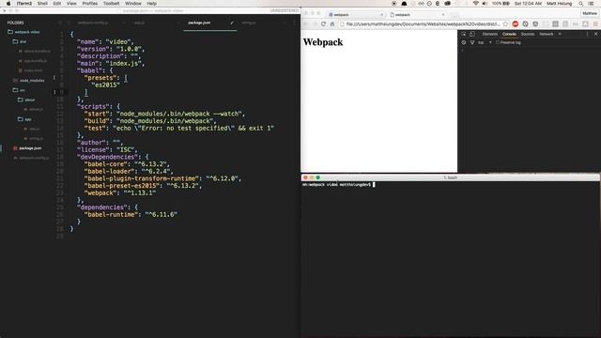Open the Chrome hamburger menu
The width and height of the screenshot is (601, 338).
pos(595,24)
